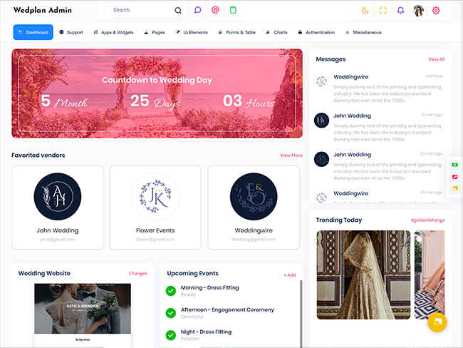Open the red email at-sign icon
Viewport: 463px width, 348px height.
point(215,11)
